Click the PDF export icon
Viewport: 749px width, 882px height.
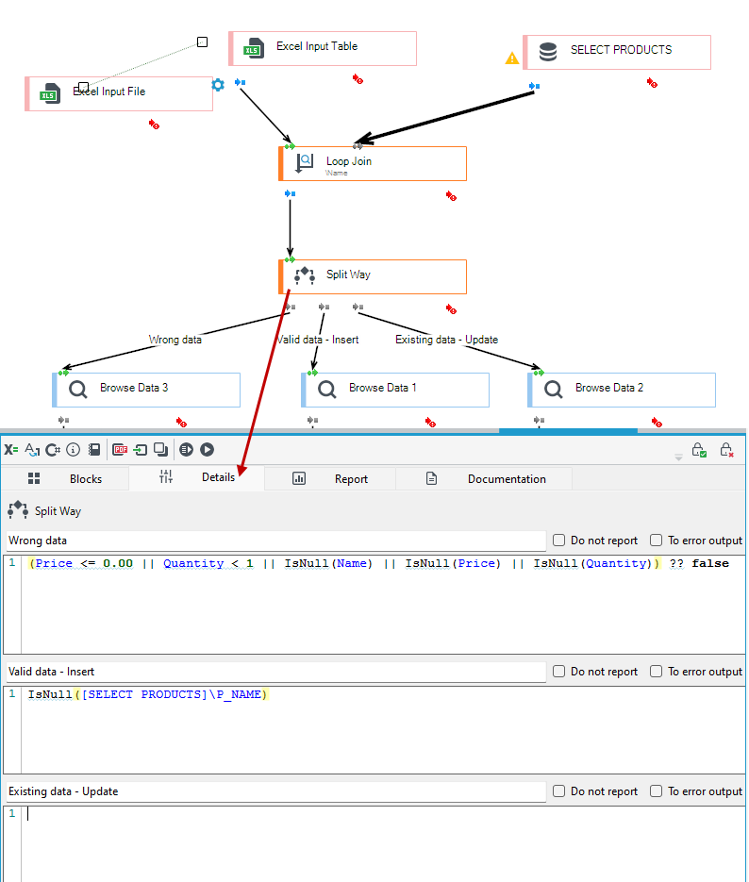pyautogui.click(x=120, y=449)
